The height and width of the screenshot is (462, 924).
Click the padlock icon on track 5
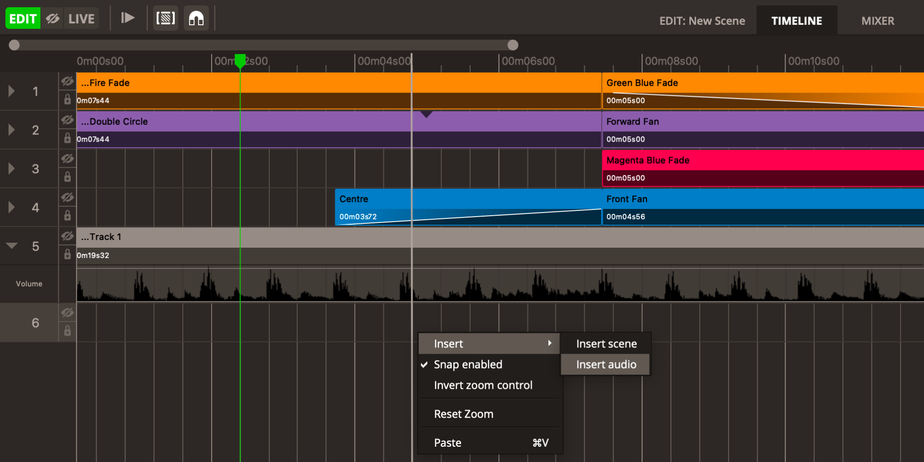(67, 254)
